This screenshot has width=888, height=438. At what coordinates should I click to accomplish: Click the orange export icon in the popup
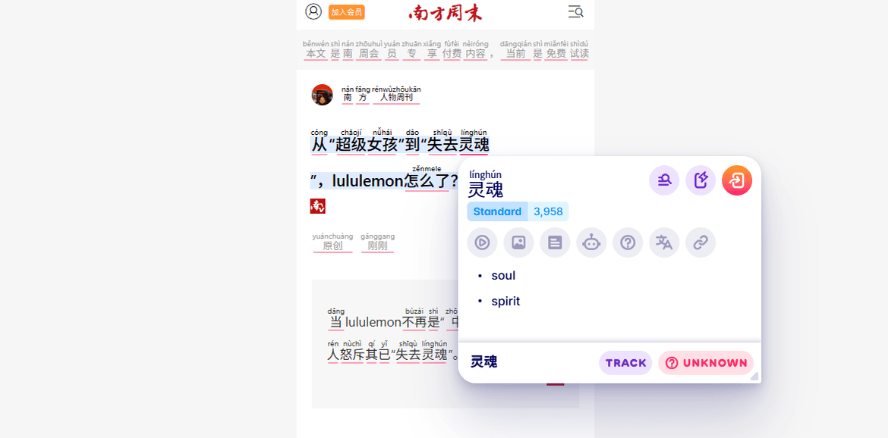pyautogui.click(x=736, y=180)
